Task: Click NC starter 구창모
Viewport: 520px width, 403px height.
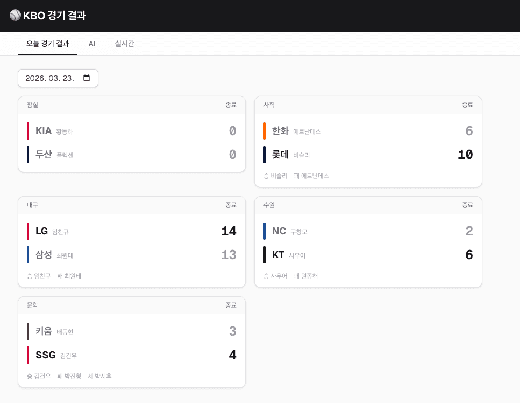Action: tap(299, 232)
